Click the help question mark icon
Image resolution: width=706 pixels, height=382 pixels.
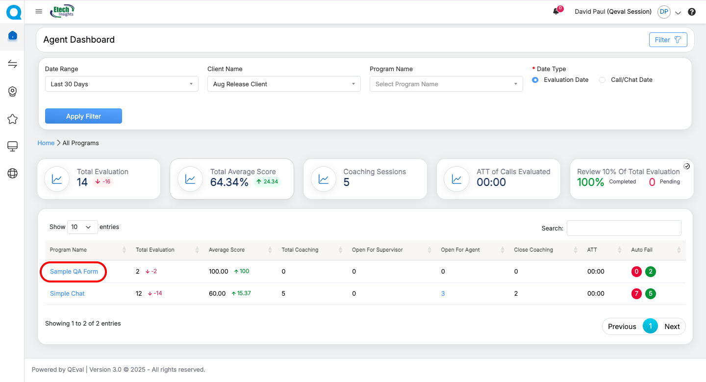tap(692, 12)
